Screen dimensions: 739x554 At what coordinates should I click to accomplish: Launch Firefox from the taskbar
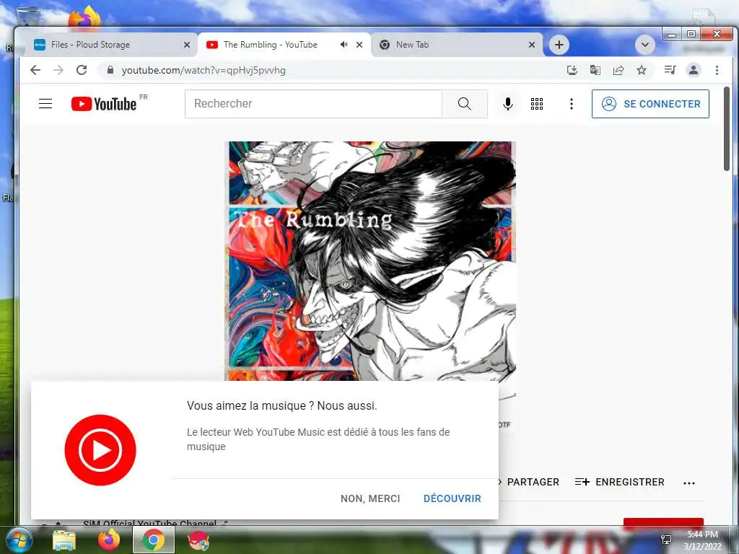click(x=109, y=540)
